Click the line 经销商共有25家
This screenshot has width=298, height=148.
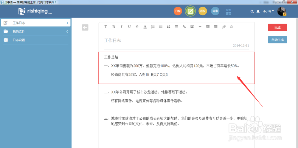point(139,75)
